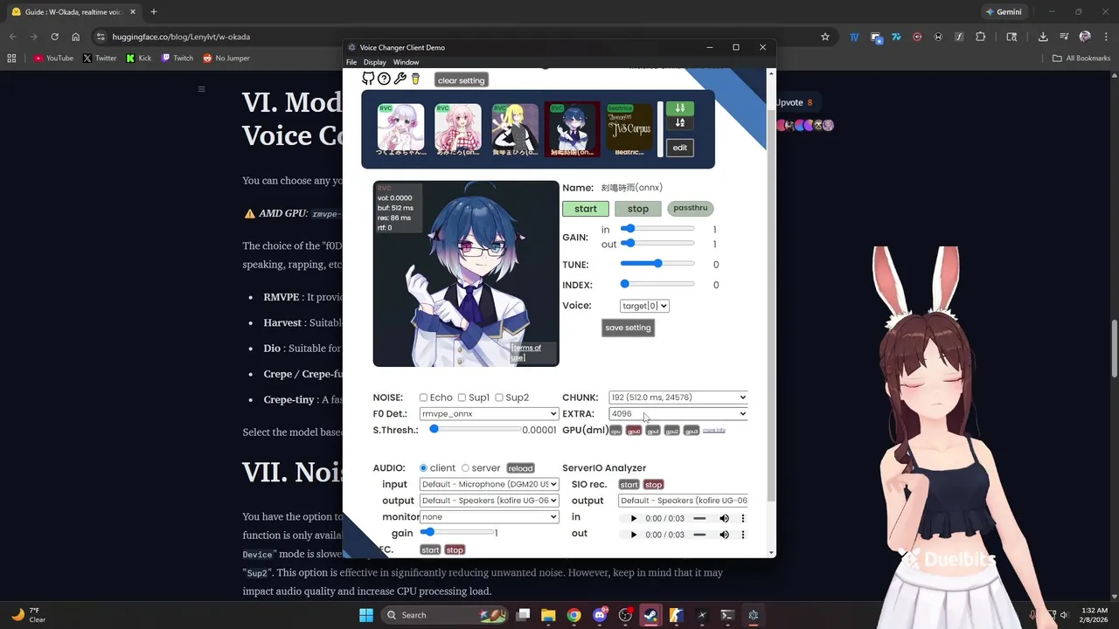Open Chrome downloads icon
The width and height of the screenshot is (1119, 629).
[x=1043, y=37]
